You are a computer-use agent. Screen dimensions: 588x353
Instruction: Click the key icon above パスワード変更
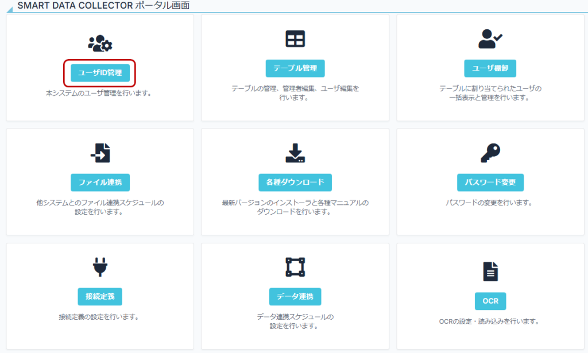(x=490, y=152)
